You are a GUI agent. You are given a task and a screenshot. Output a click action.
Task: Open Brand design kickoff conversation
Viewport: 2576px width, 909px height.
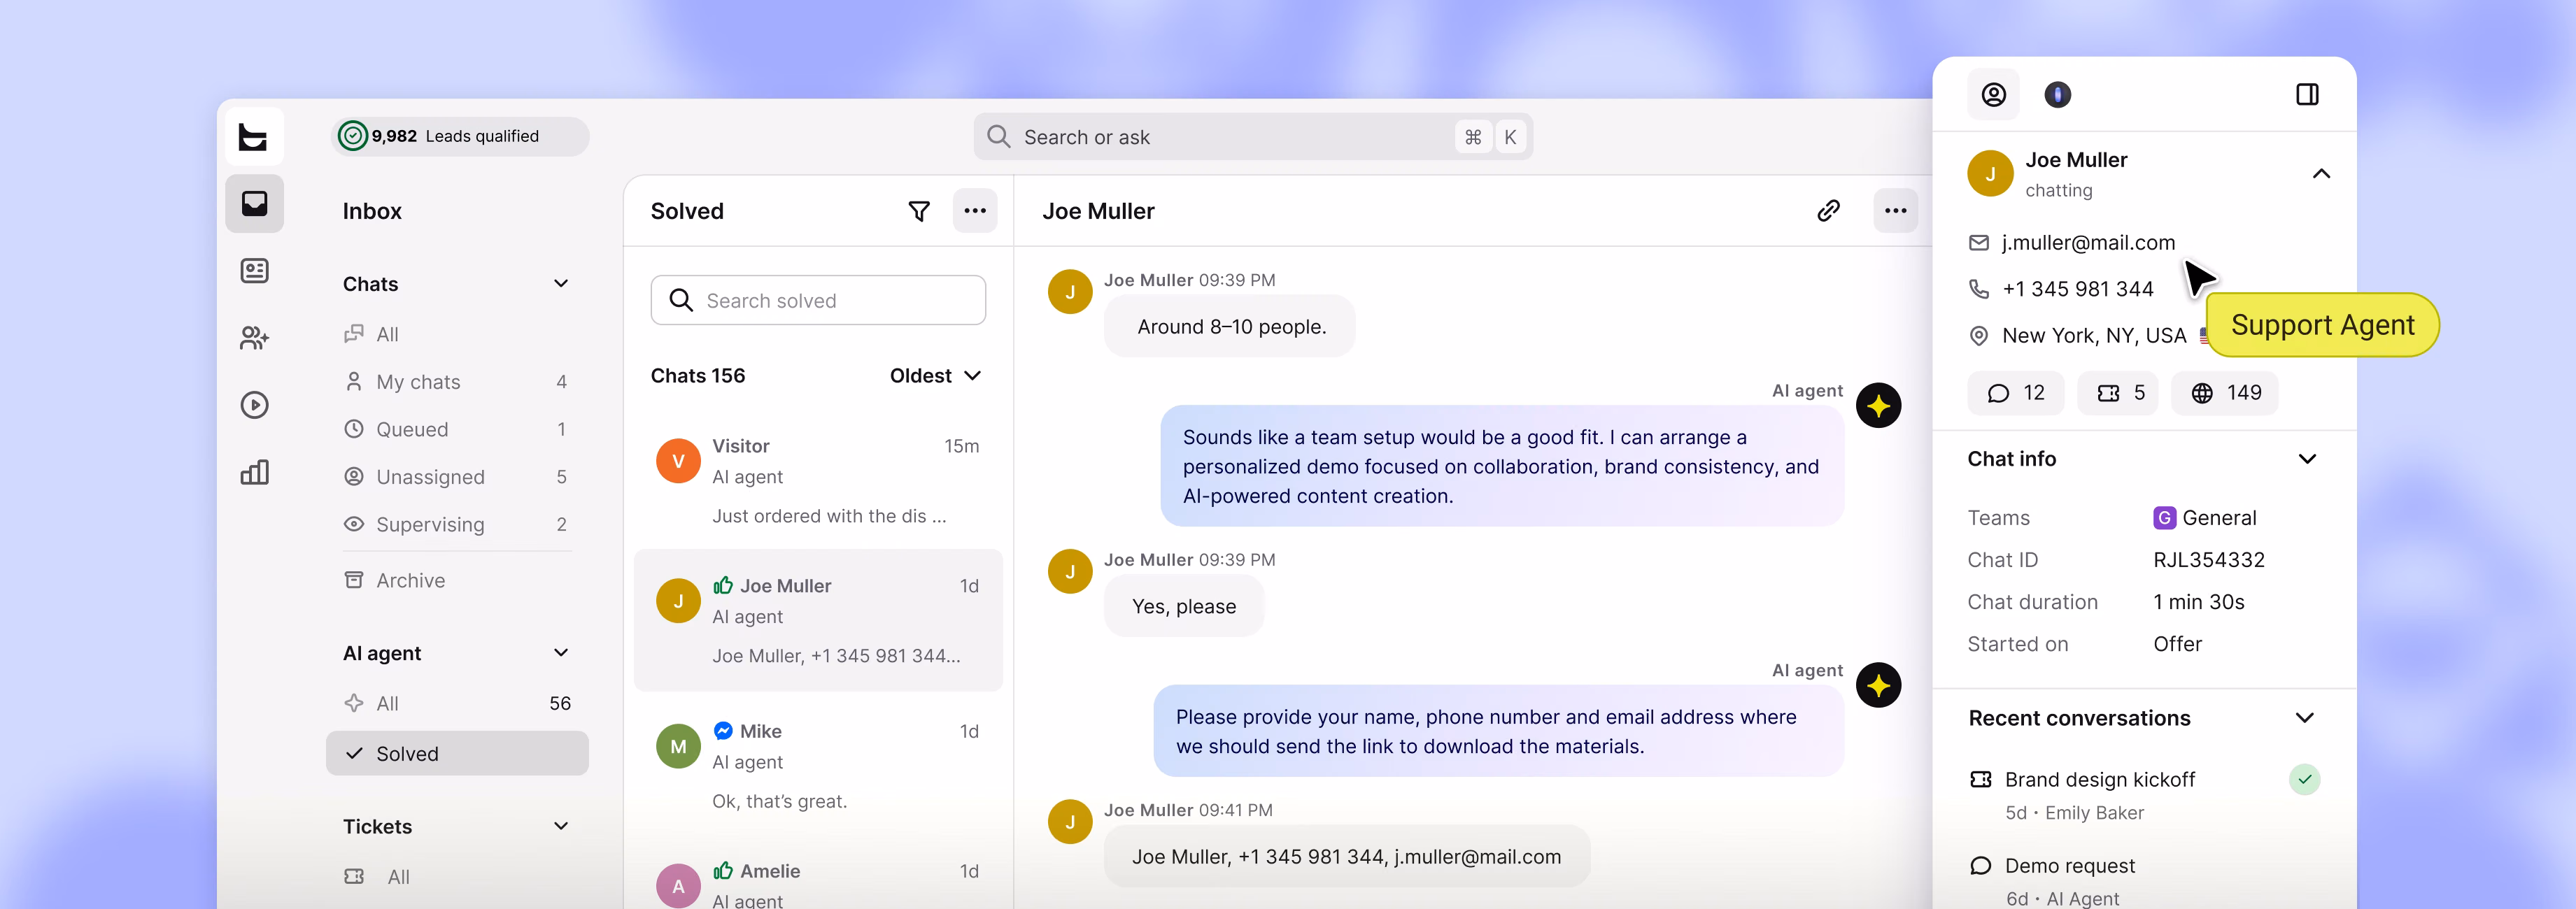coord(2143,795)
